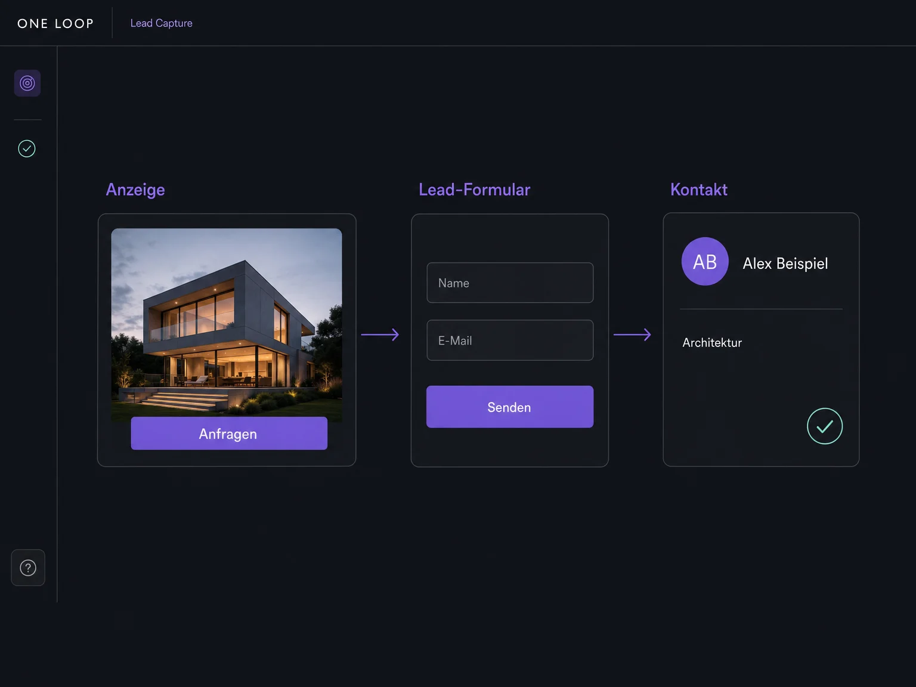Click the modern house ad image

(227, 325)
